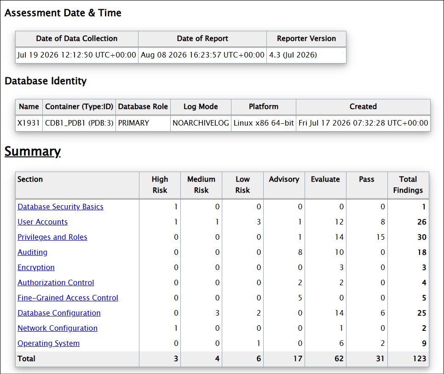Open Authorization Control link

click(x=56, y=282)
